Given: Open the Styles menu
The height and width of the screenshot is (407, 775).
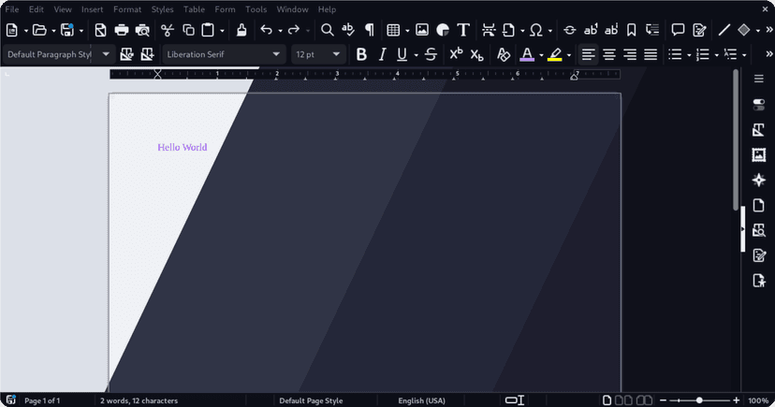Looking at the screenshot, I should pyautogui.click(x=162, y=9).
